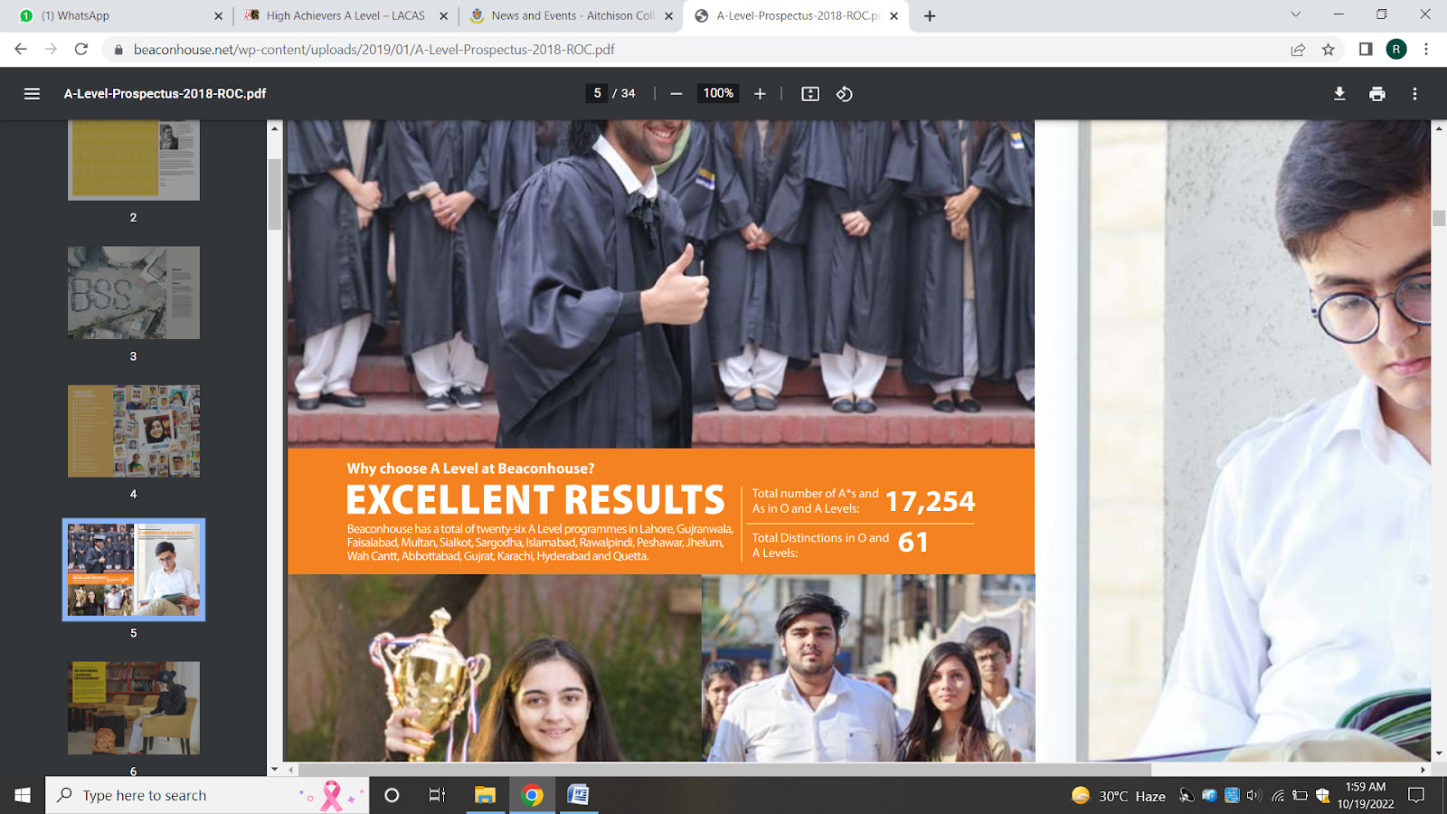Click the PDF vertical scrollbar thumb

[1439, 218]
